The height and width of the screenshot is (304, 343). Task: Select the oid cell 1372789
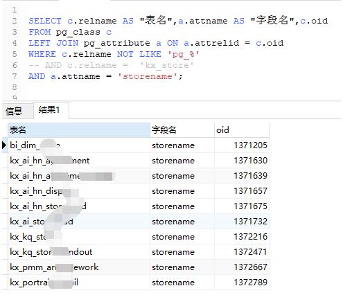(x=242, y=283)
